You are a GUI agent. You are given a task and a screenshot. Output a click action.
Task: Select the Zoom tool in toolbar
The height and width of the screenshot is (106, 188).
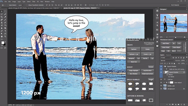[x=5, y=36]
